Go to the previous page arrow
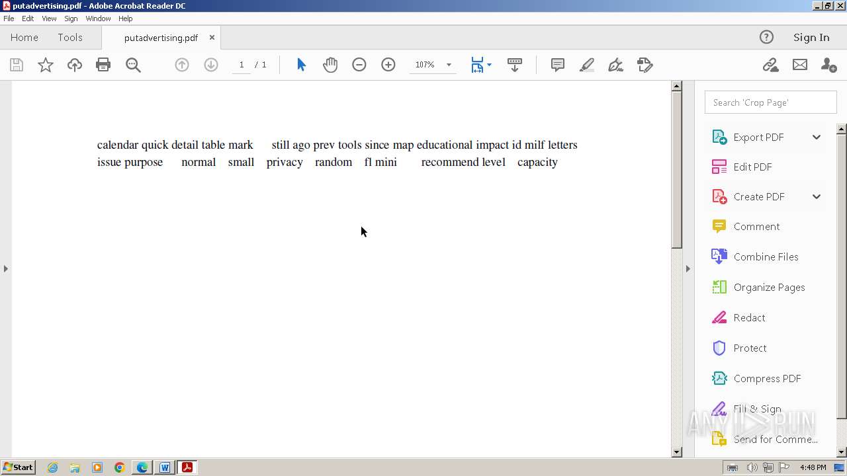The width and height of the screenshot is (847, 476). coord(182,65)
